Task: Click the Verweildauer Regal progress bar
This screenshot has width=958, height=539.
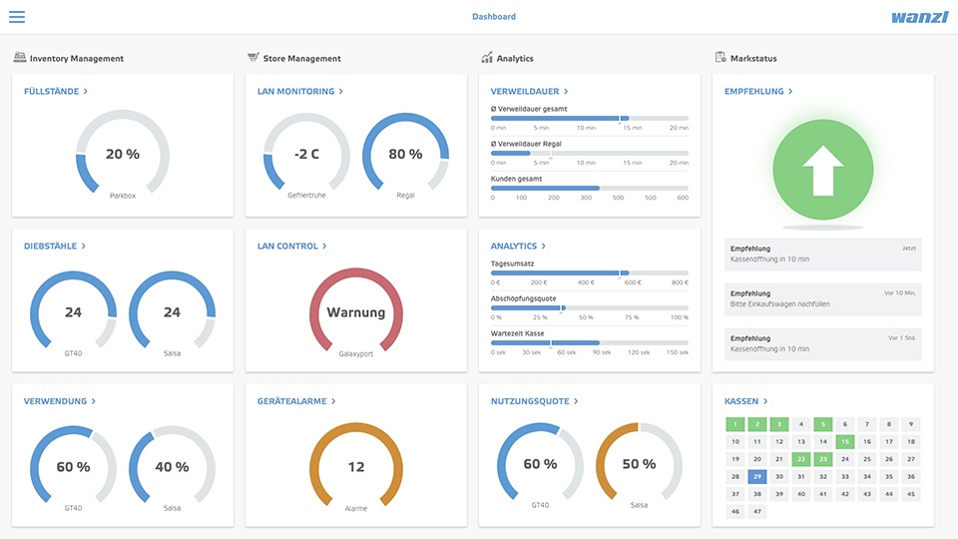Action: pos(589,153)
